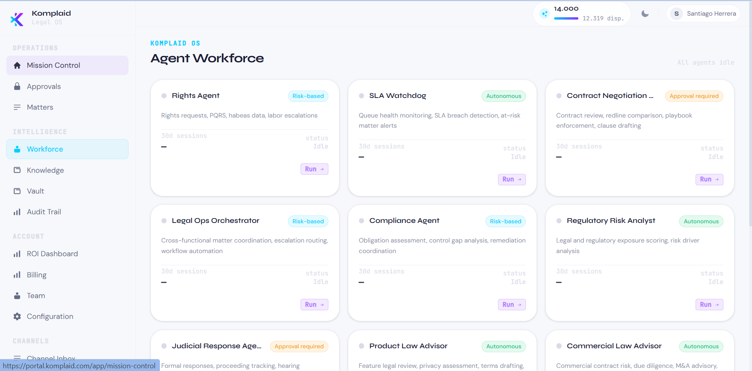Click the credits usage progress bar

tap(566, 18)
